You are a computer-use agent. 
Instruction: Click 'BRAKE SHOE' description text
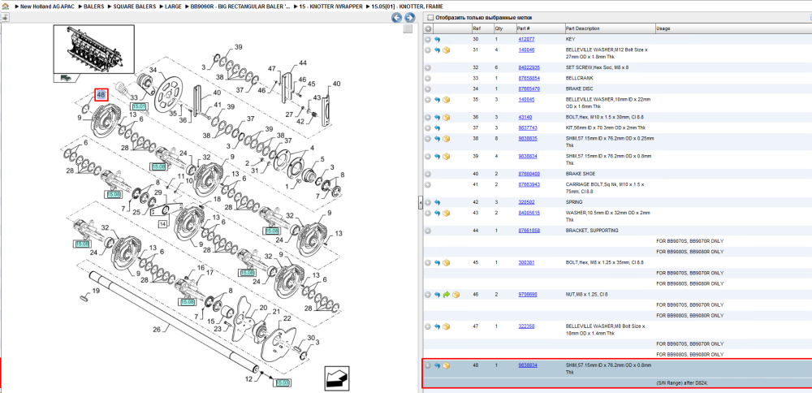581,174
